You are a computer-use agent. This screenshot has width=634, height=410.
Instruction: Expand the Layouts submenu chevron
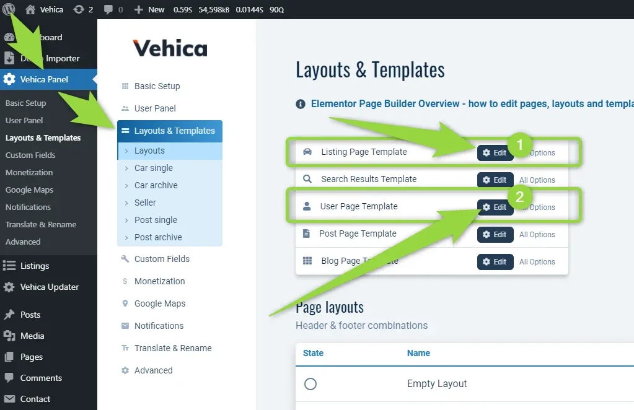[x=126, y=150]
